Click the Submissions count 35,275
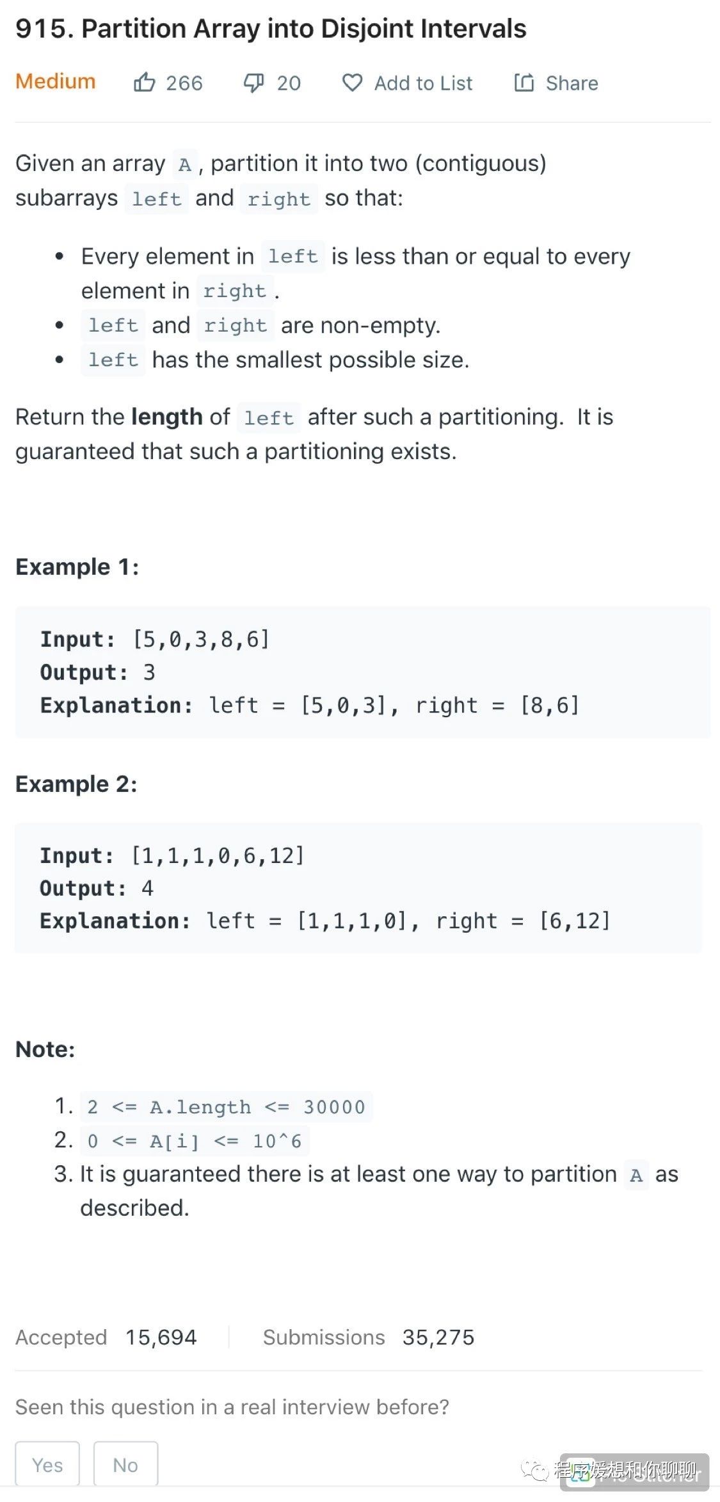This screenshot has width=720, height=1502. click(x=438, y=1337)
